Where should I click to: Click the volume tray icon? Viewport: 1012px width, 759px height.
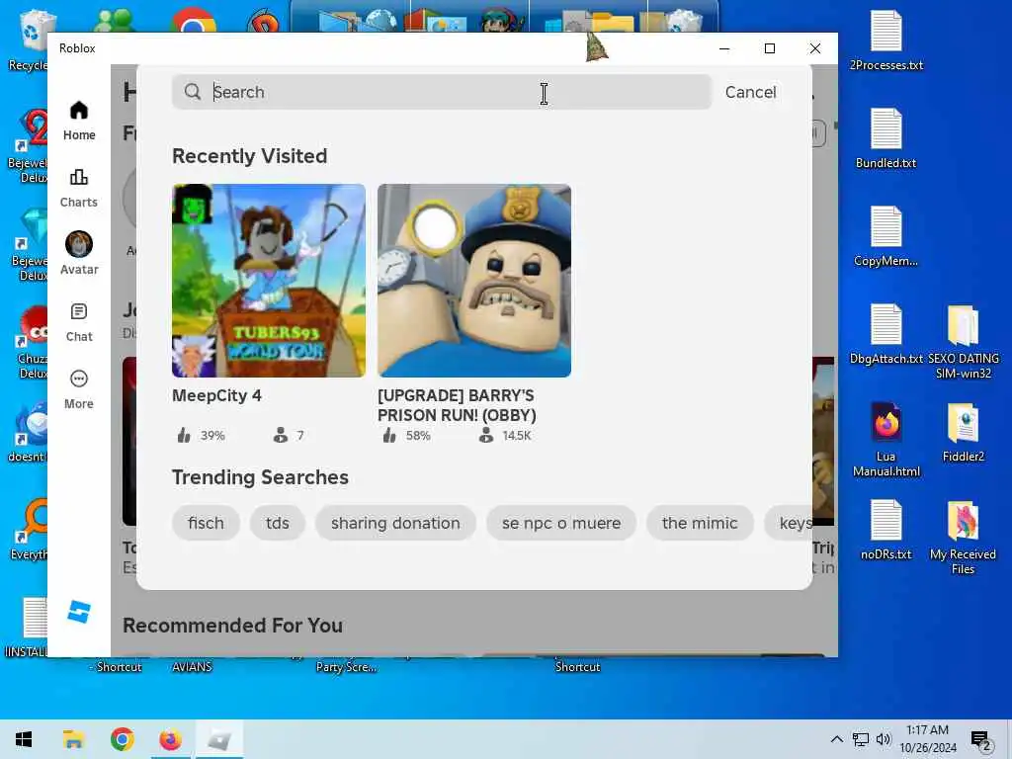point(884,739)
